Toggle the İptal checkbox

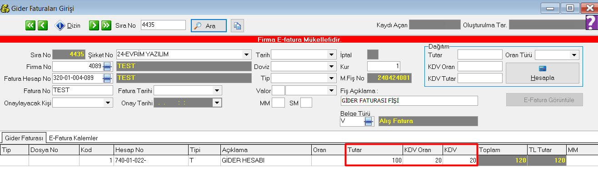point(373,54)
